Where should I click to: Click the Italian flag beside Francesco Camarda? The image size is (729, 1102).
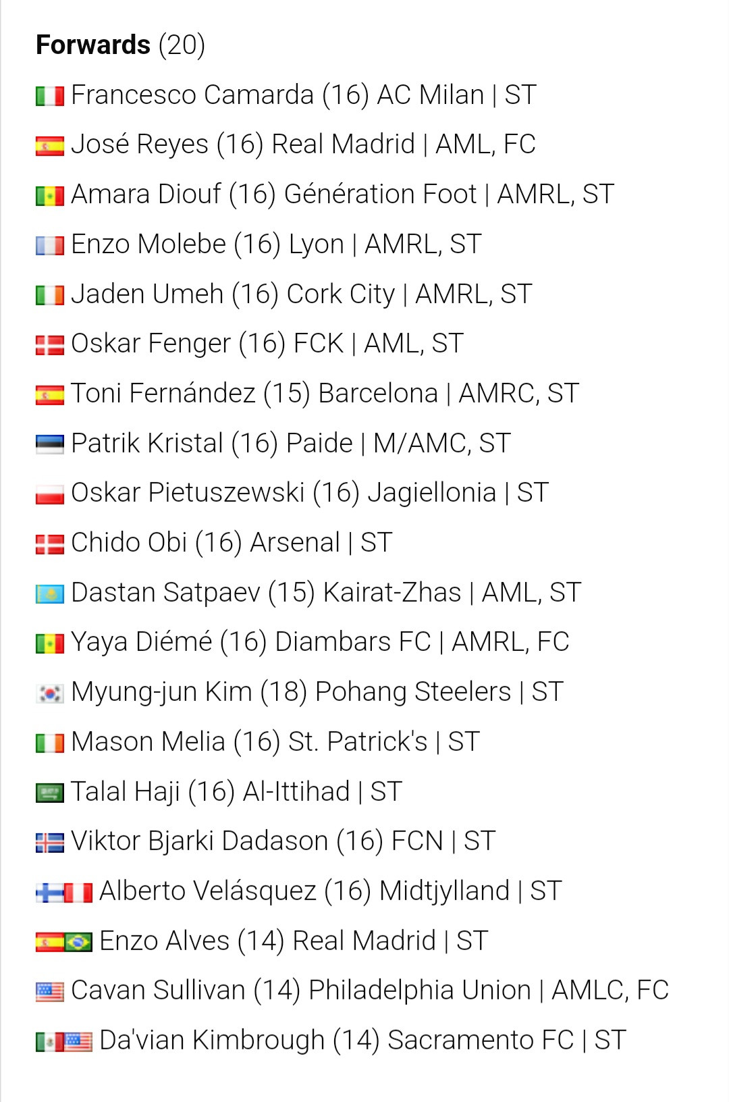coord(50,97)
